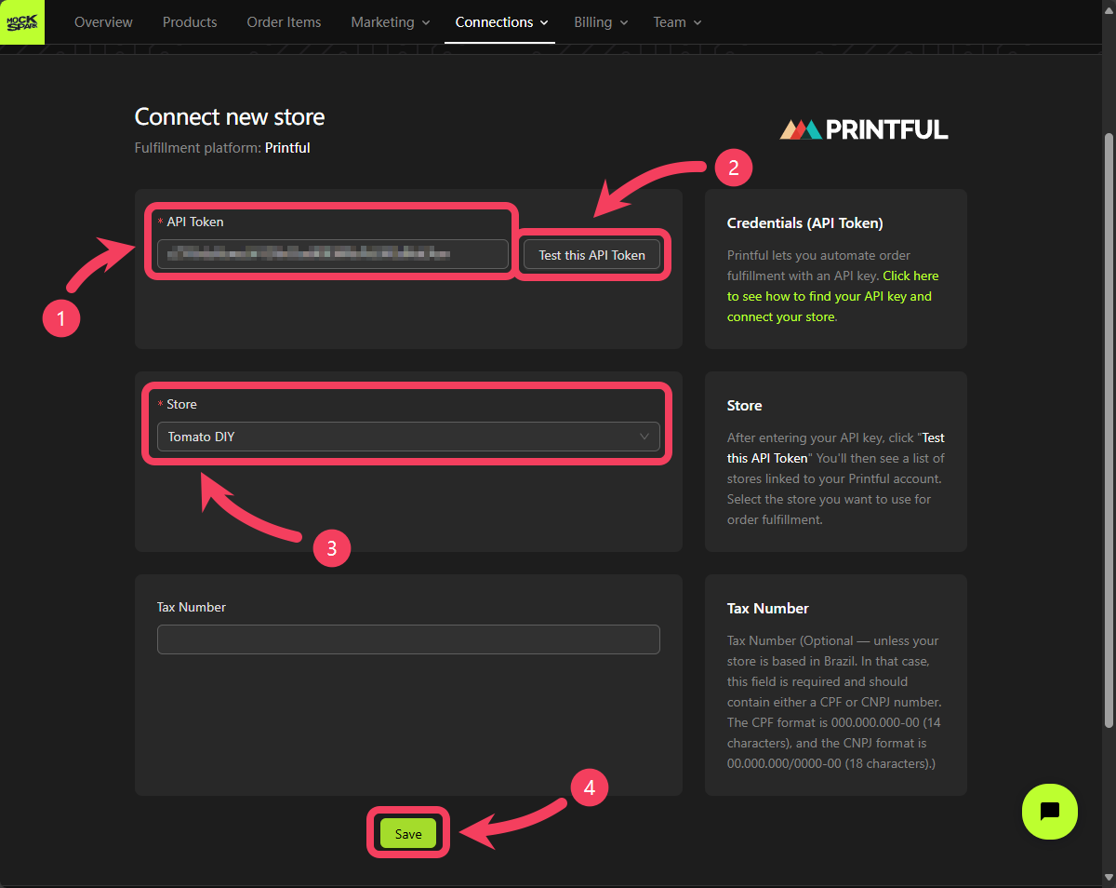Open the Products tab
1116x888 pixels.
[190, 22]
